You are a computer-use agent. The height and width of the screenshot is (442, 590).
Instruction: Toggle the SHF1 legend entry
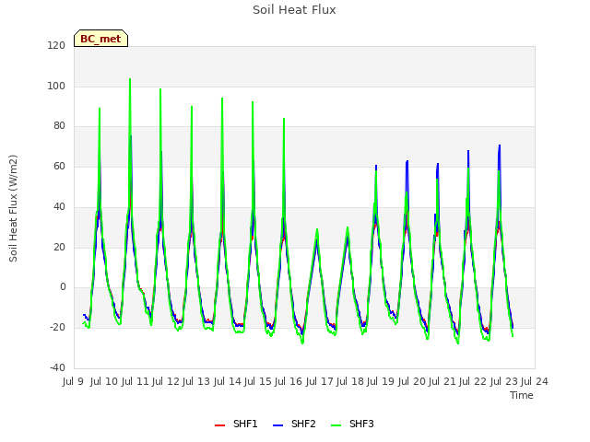pos(236,424)
